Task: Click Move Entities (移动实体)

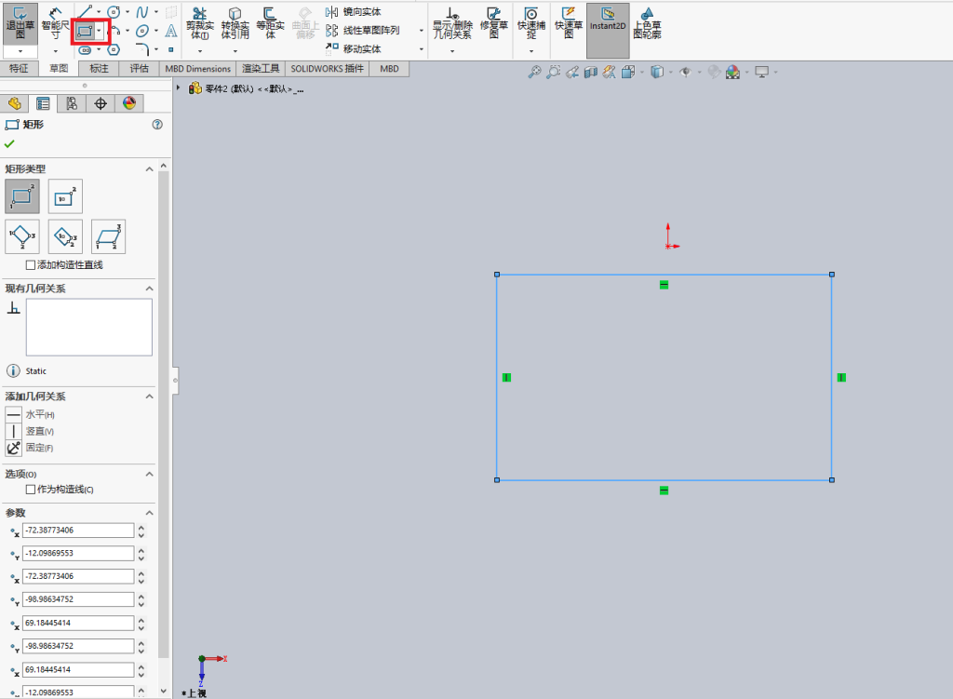Action: (x=354, y=48)
